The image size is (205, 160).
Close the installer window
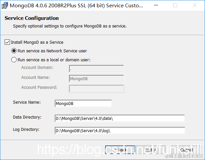click(195, 5)
